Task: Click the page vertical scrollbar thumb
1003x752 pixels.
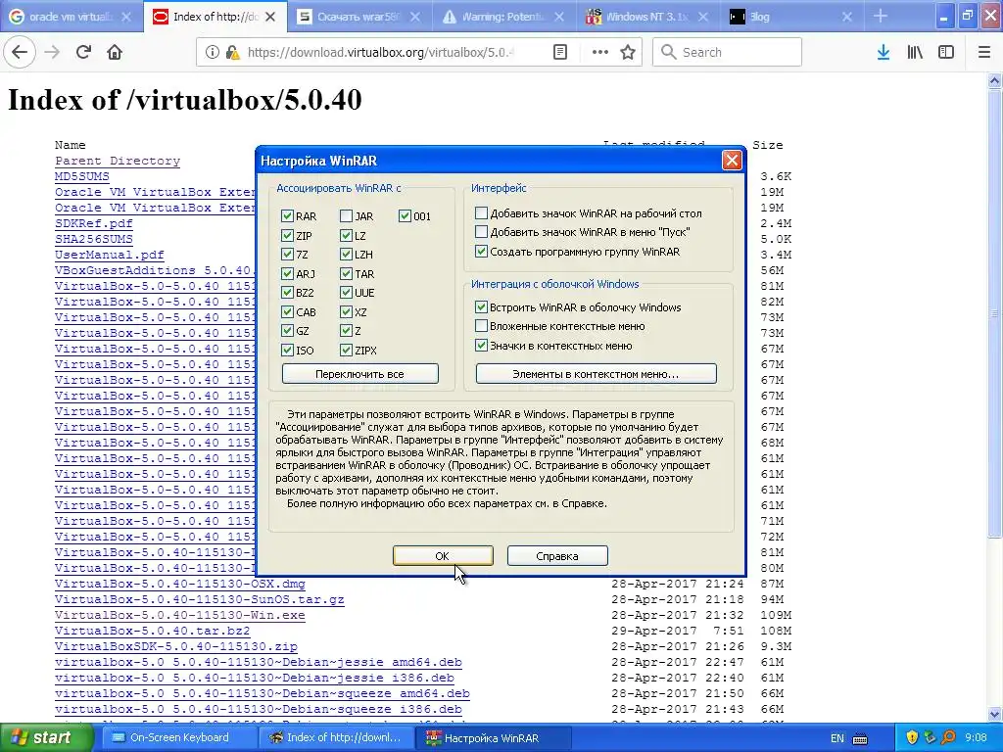Action: click(x=995, y=313)
